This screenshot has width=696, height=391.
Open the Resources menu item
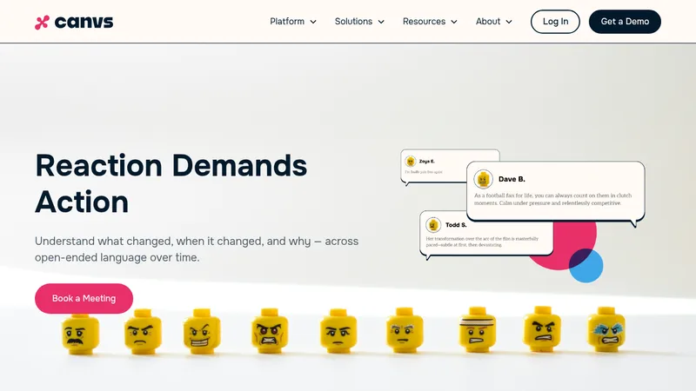424,21
